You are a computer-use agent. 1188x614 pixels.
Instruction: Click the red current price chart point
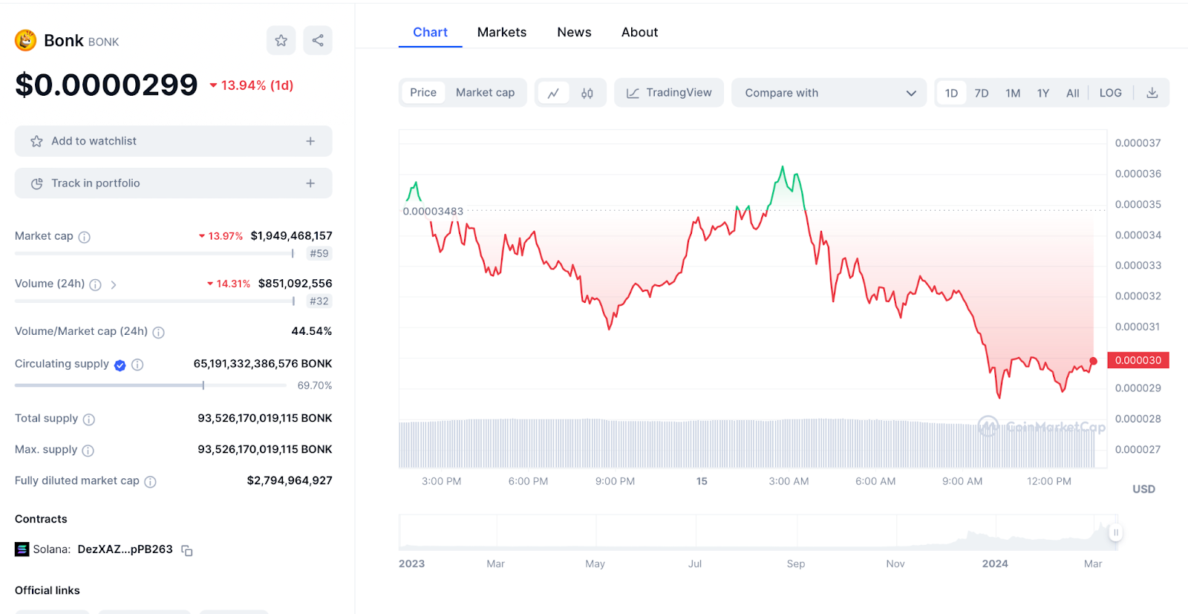pyautogui.click(x=1093, y=361)
